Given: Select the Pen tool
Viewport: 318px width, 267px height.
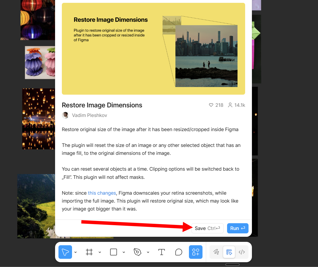Looking at the screenshot, I should 138,252.
